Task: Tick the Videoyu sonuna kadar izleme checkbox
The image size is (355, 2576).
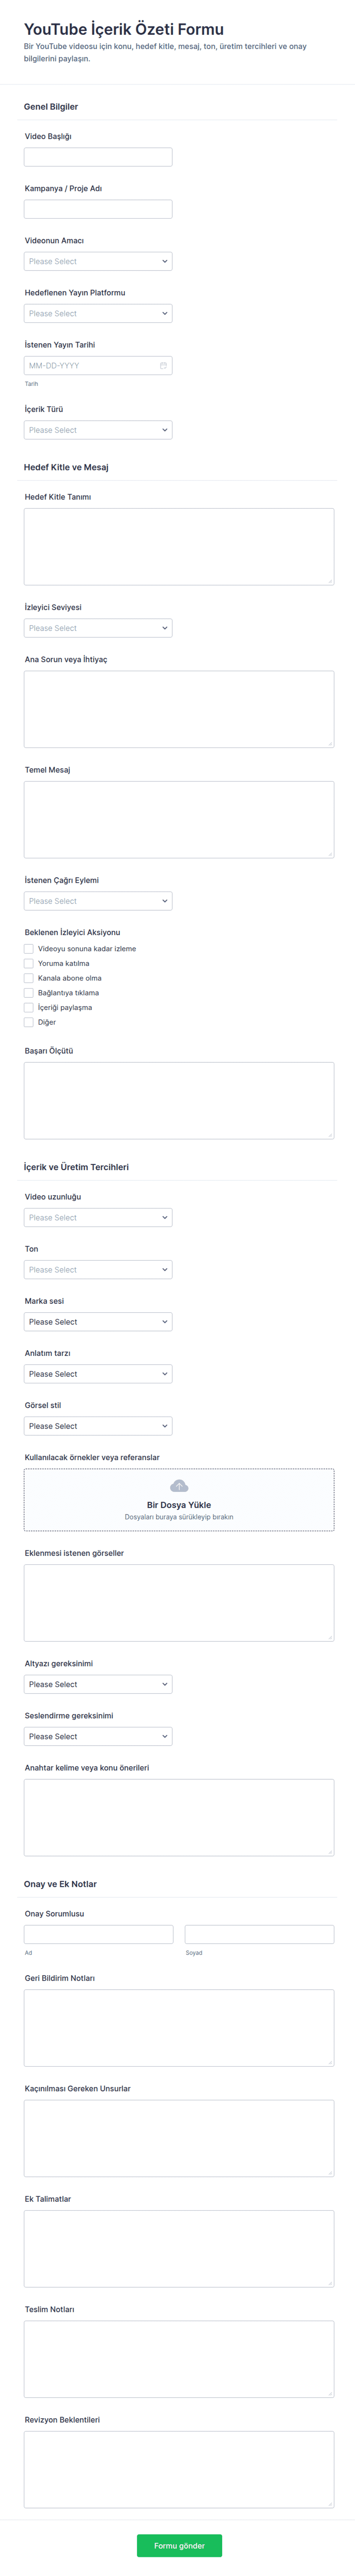Action: pyautogui.click(x=29, y=949)
